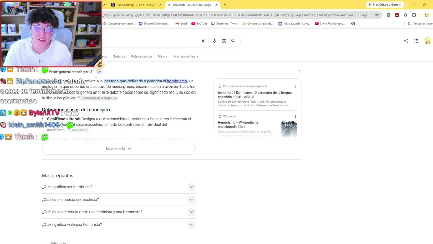Select the hembrista Google search tab
Screen dimensions: 433x244
192,5
